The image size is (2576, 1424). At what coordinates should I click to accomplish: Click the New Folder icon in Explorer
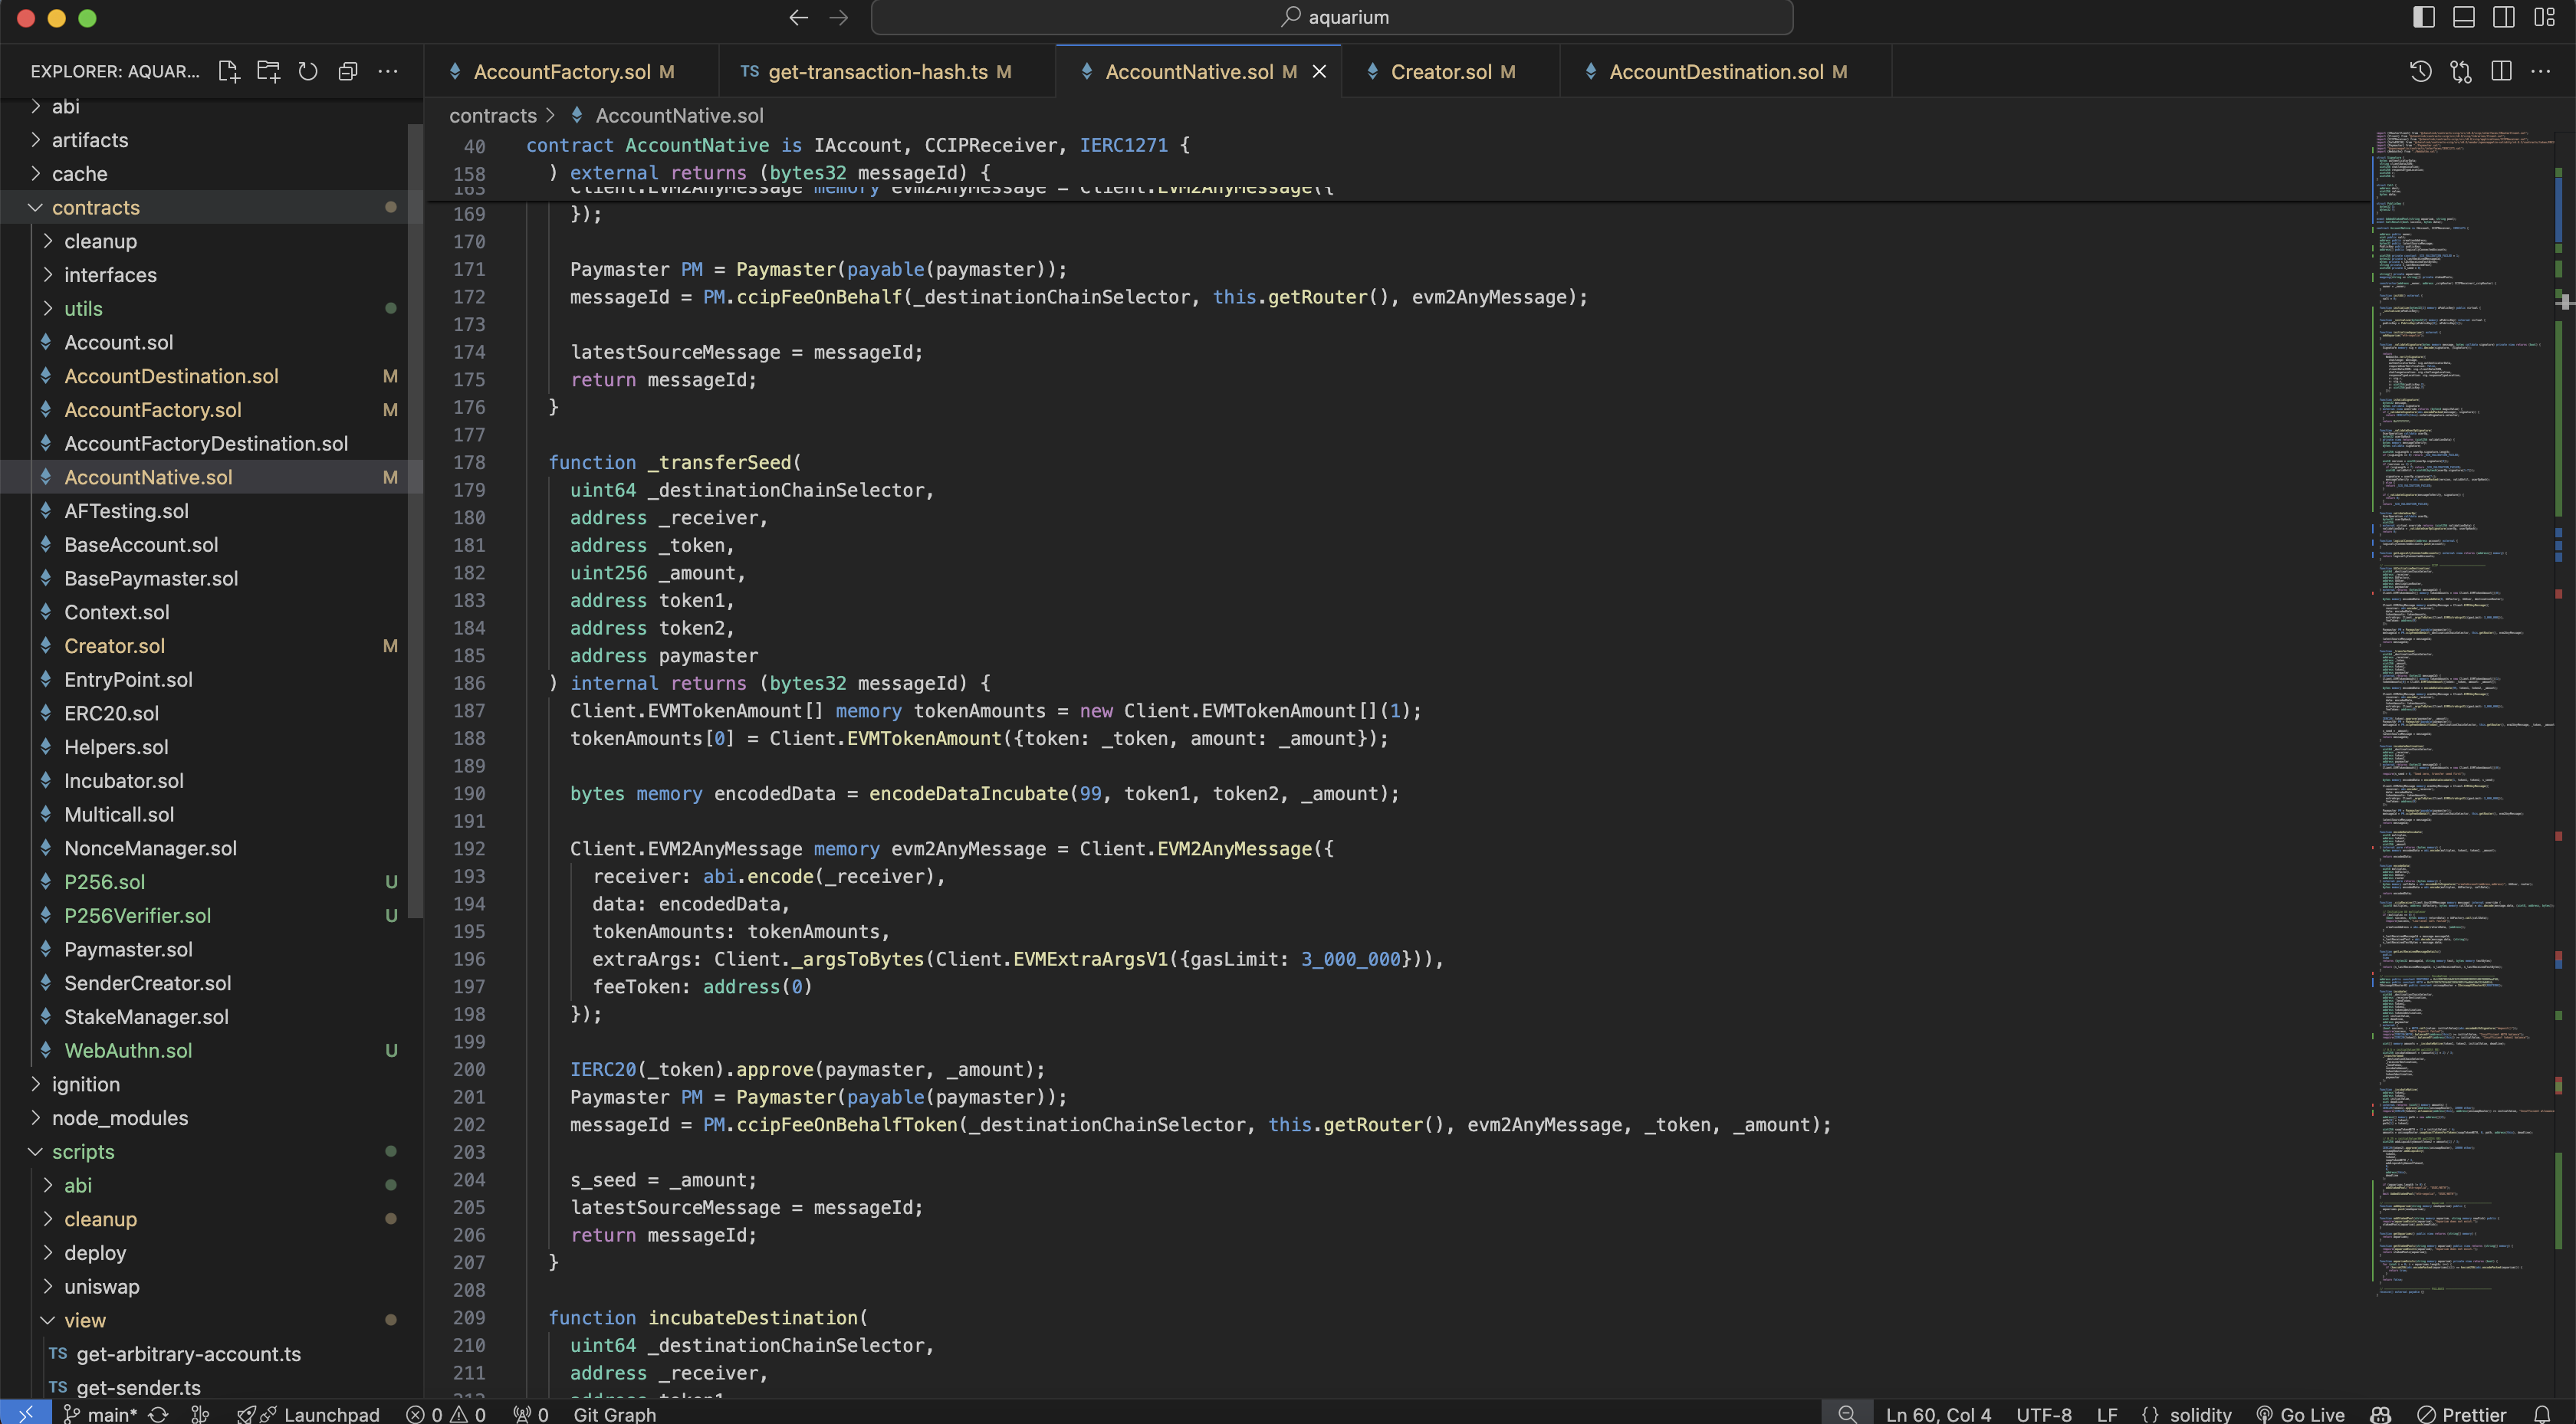click(268, 71)
